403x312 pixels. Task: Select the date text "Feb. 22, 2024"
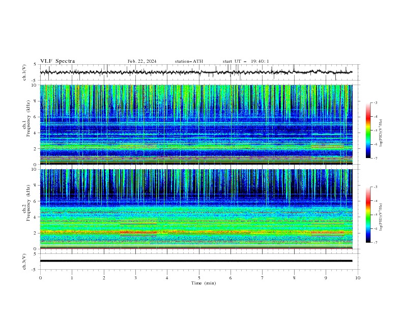click(x=142, y=61)
